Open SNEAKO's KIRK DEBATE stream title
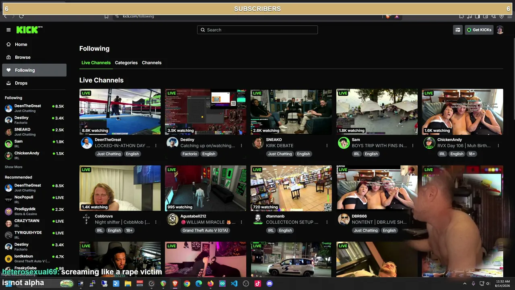Screen dimensions: 515x290 tap(280, 146)
